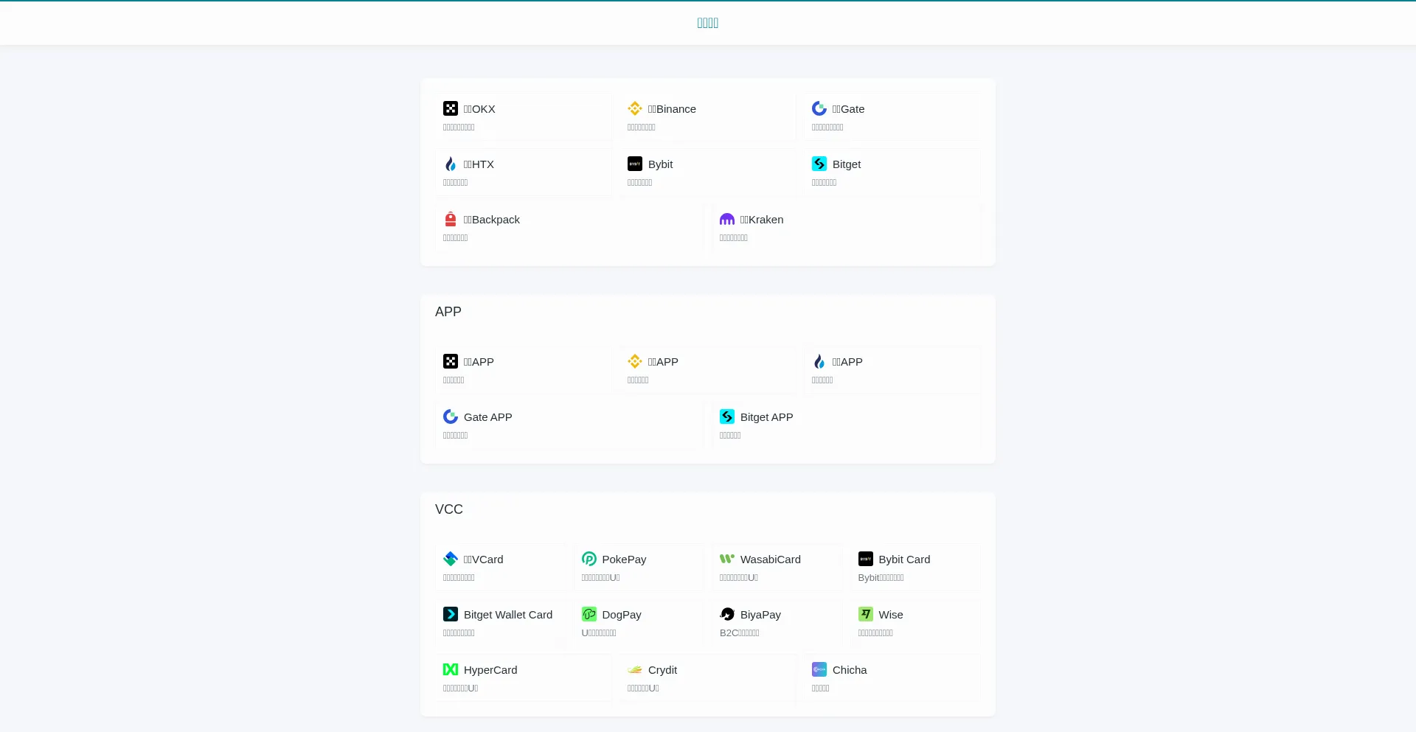This screenshot has height=732, width=1416.
Task: Click the Chicha logo icon
Action: pos(819,669)
